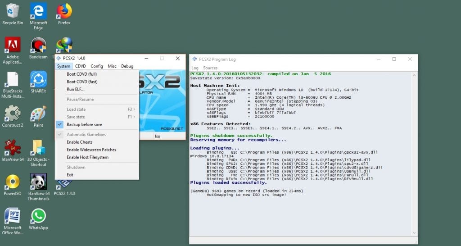Click Shutdown in System menu
Viewport: 461px width, 246px height.
tap(97, 167)
